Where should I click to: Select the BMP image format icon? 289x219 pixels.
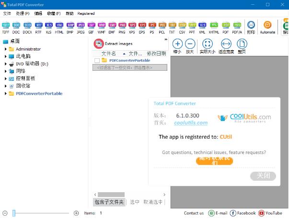(70, 28)
